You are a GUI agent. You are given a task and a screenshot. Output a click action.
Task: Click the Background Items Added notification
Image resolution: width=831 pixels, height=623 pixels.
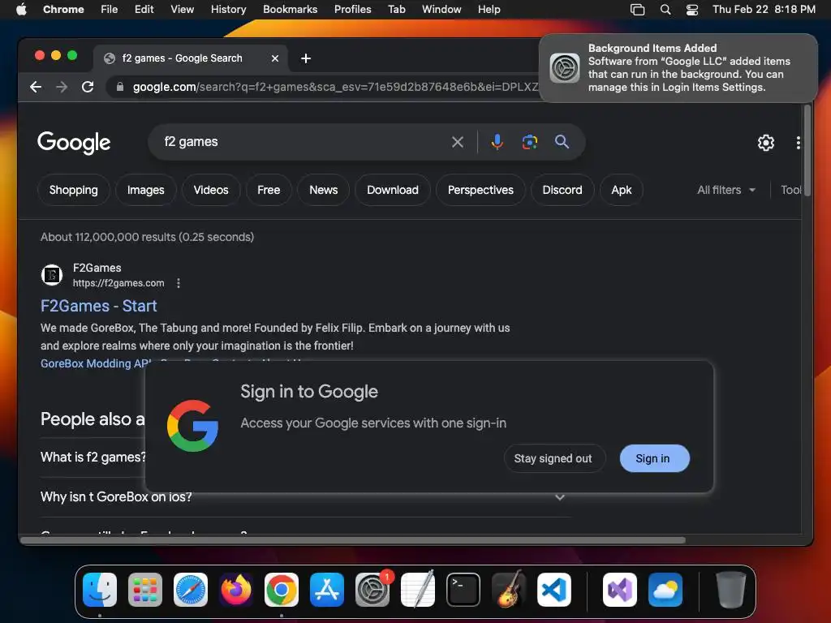(x=678, y=68)
